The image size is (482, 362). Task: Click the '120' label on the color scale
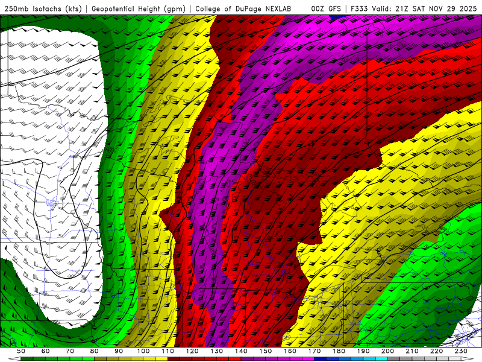(x=192, y=351)
